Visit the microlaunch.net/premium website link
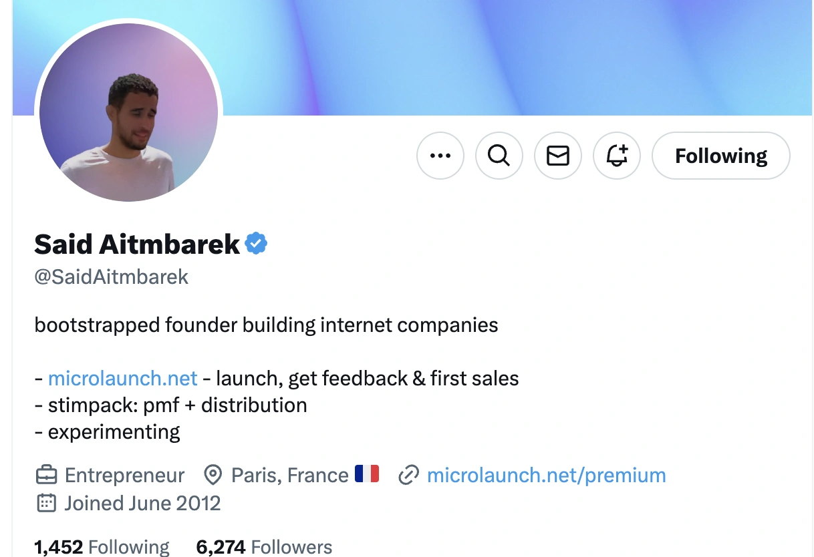 pos(546,476)
